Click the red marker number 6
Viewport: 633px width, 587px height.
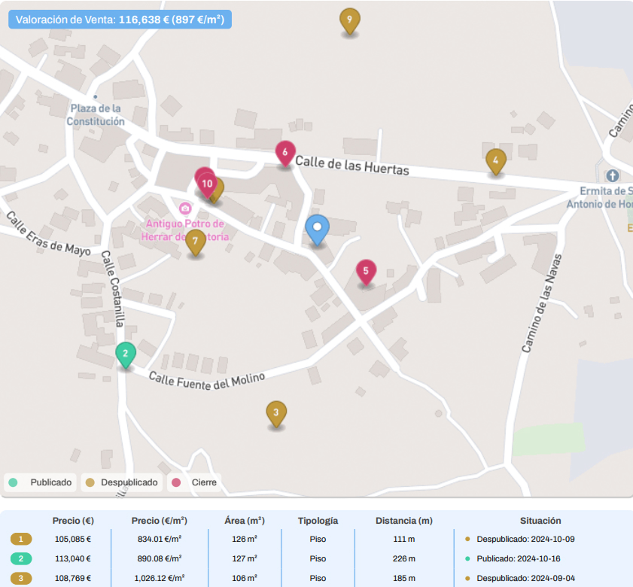click(285, 154)
